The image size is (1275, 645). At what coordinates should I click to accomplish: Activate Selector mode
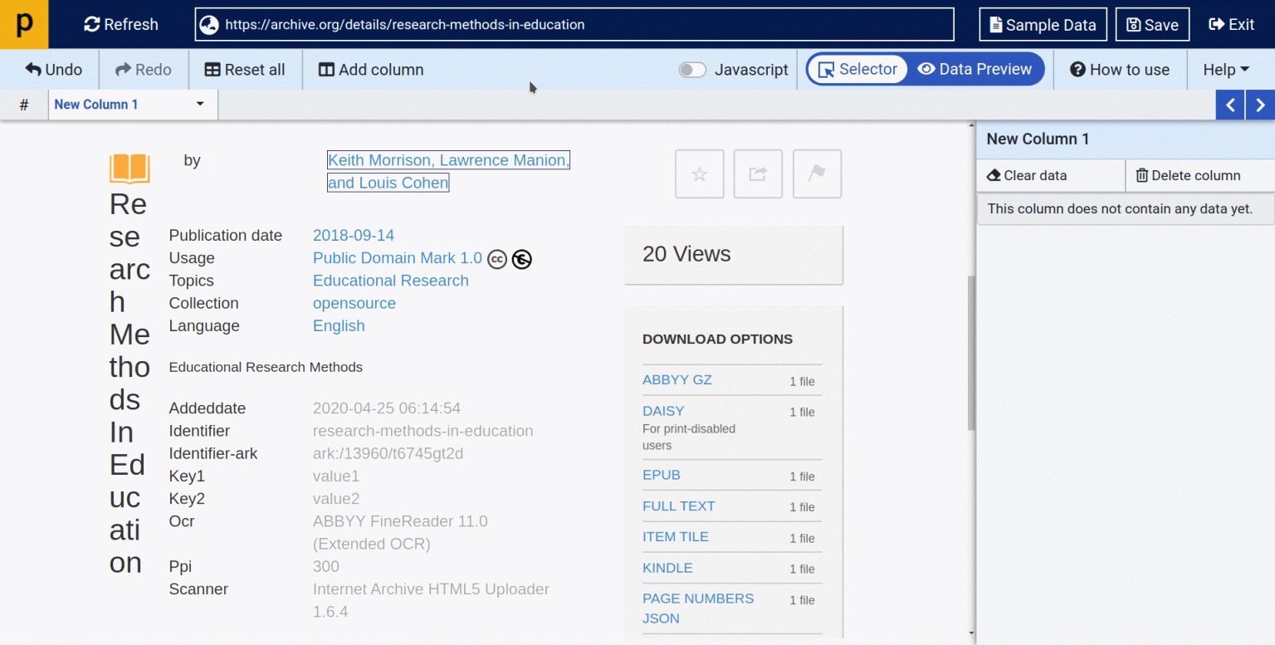[857, 69]
